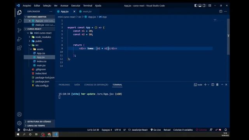Open the Editar menu
Image resolution: width=249 pixels, height=140 pixels.
pyautogui.click(x=37, y=5)
